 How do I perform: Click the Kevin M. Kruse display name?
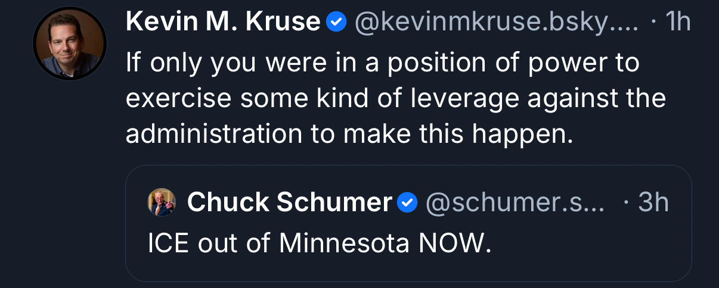(x=223, y=23)
